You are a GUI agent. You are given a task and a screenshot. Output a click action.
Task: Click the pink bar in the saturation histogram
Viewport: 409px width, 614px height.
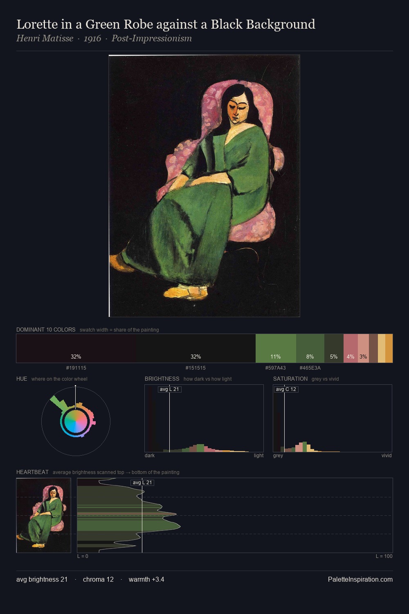tap(299, 447)
